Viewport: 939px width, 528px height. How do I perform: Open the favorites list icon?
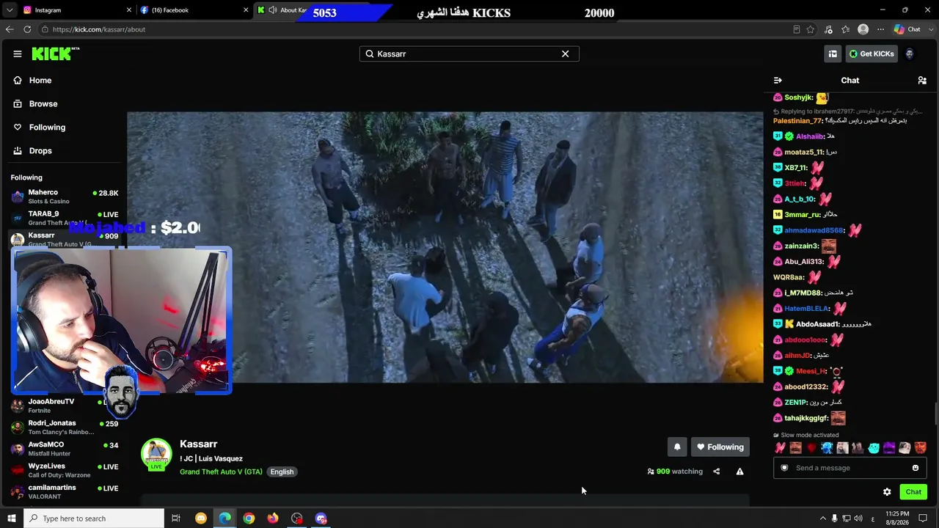846,29
